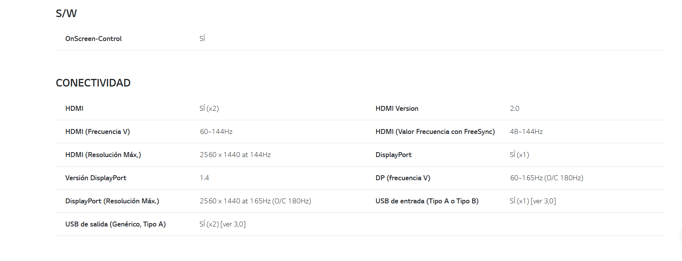Viewport: 682px width, 261px height.
Task: Click the HDMI Version label
Action: click(397, 108)
